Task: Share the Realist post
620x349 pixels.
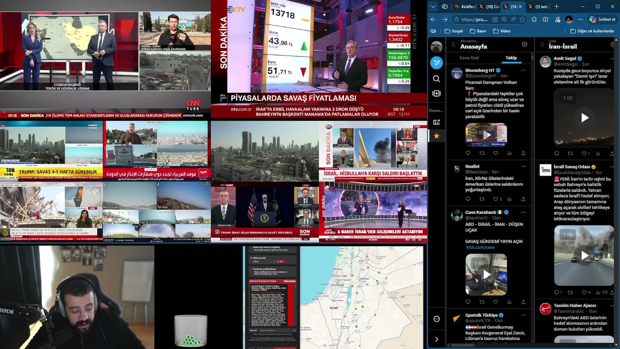Action: [x=523, y=199]
